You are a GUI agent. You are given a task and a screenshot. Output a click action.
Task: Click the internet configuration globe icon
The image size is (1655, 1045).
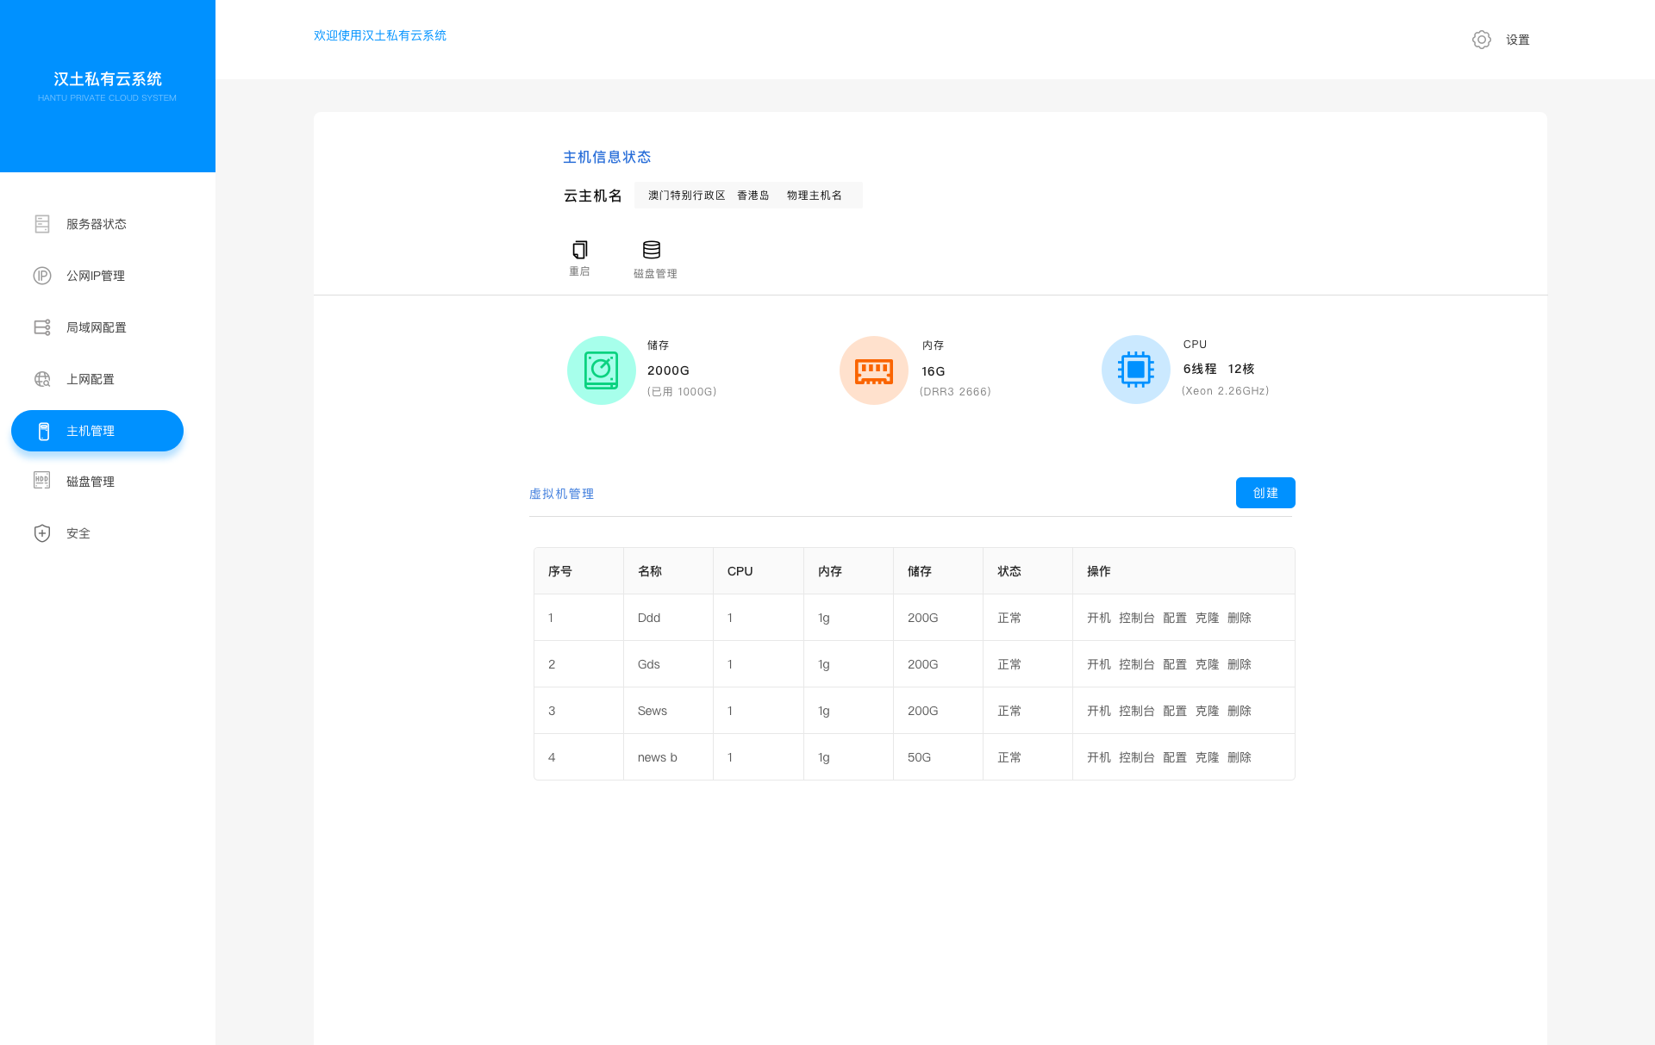tap(42, 379)
